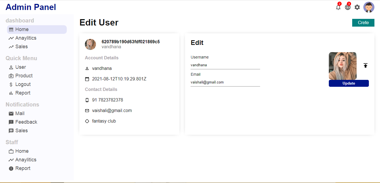Open the settings gear icon

(357, 7)
